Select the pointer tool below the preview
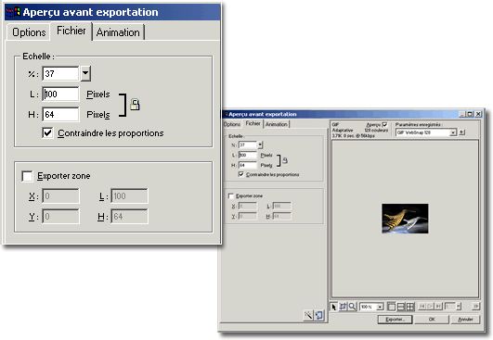Image resolution: width=493 pixels, height=340 pixels. click(333, 307)
